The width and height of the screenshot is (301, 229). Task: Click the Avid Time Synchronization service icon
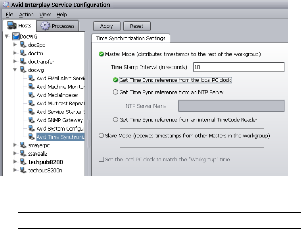point(31,137)
